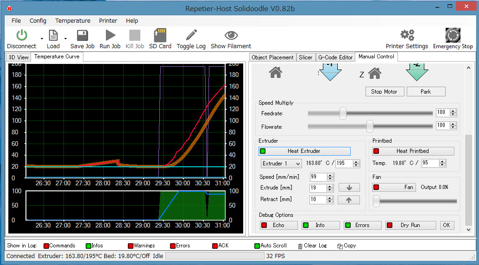Click the Retract mm spinner arrows
479x265 pixels.
click(330, 200)
